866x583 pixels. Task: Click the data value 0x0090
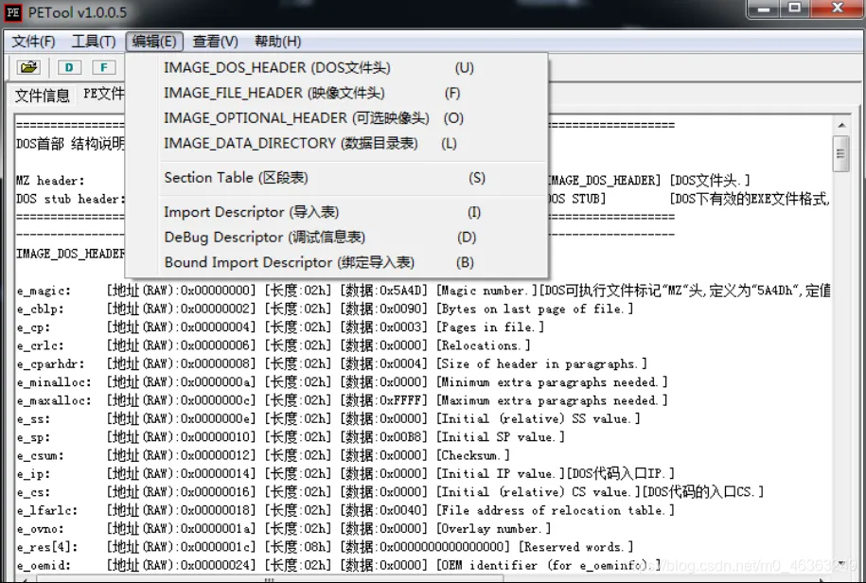click(x=401, y=309)
